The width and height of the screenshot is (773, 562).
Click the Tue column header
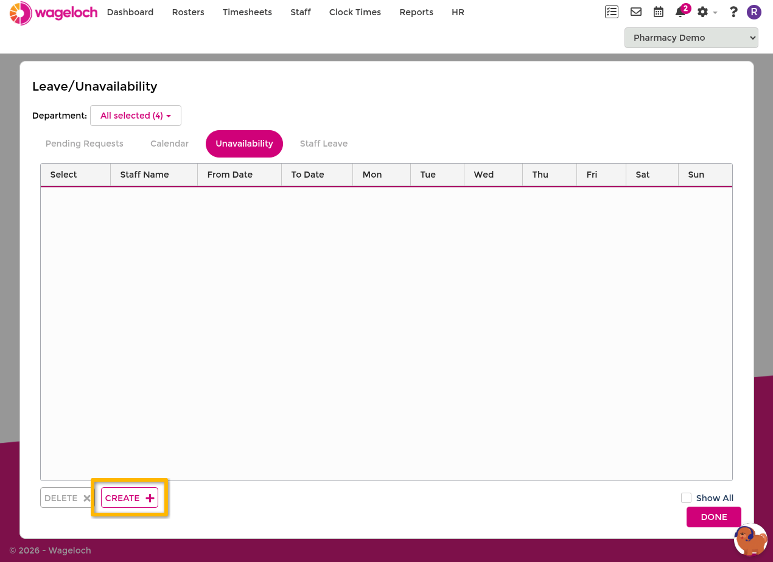(x=438, y=175)
